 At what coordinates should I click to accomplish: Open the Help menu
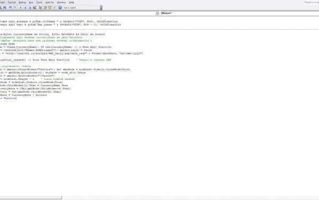71,3
